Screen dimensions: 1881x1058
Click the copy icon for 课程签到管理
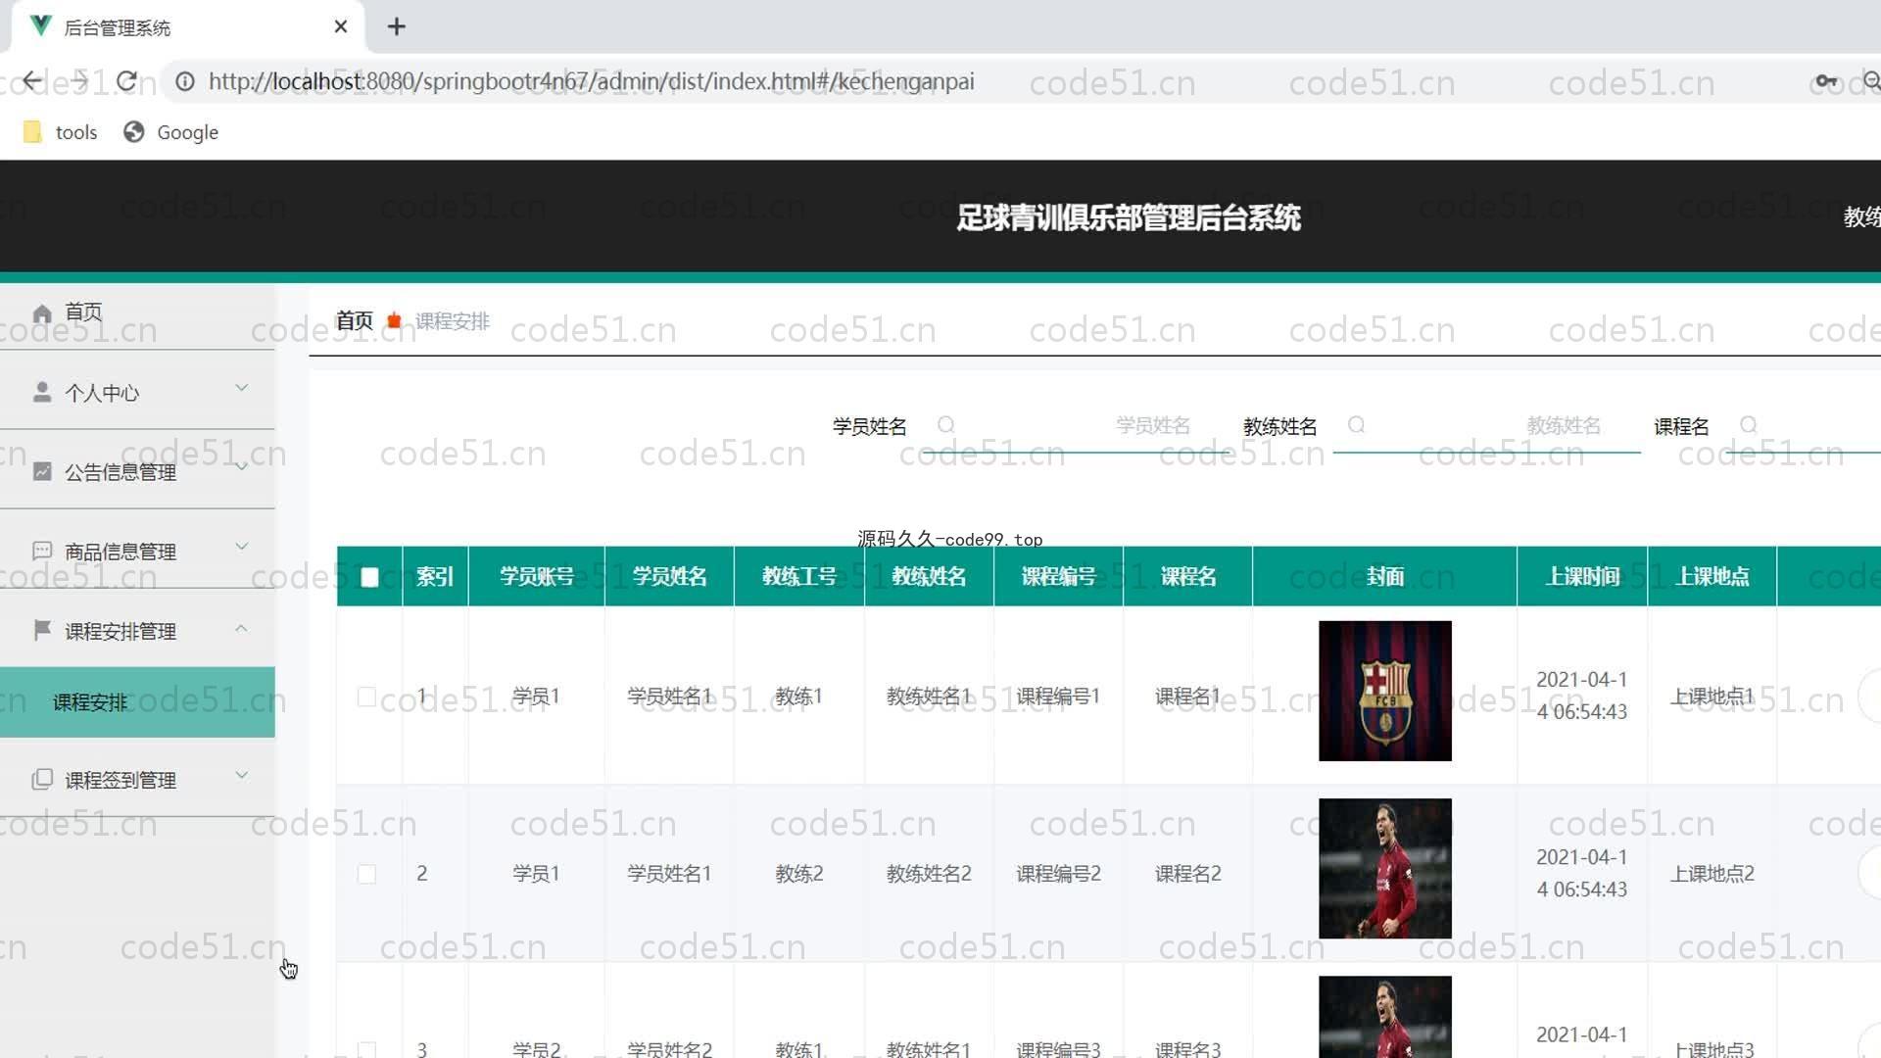(x=41, y=780)
